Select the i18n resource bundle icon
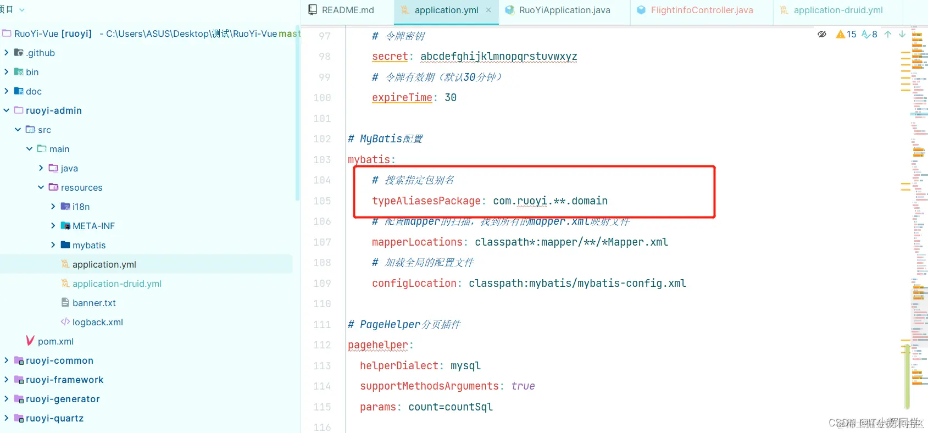This screenshot has width=928, height=433. [x=65, y=207]
